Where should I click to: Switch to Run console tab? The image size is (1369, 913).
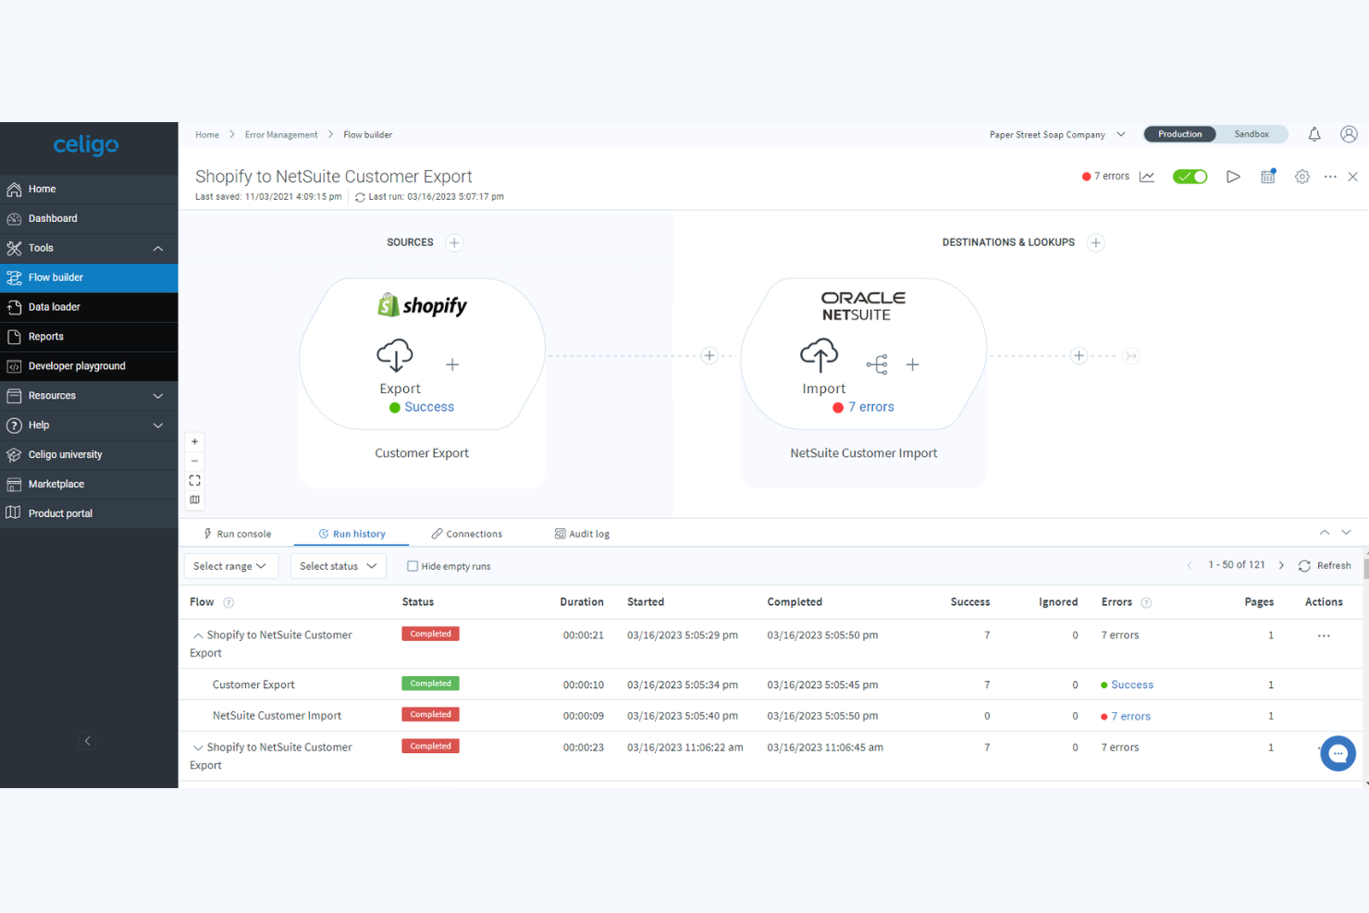point(237,534)
